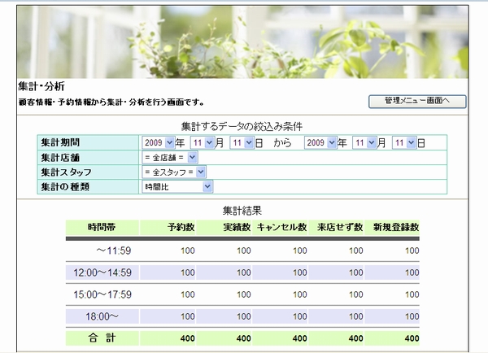This screenshot has height=353, width=488.
Task: Select the 集計の種類 時間比 dropdown
Action: tap(176, 186)
